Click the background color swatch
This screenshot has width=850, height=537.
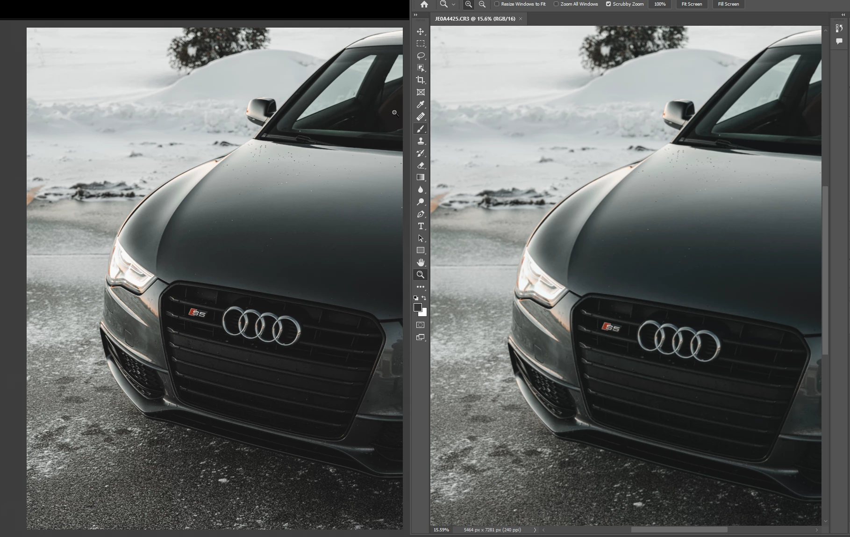pyautogui.click(x=424, y=313)
